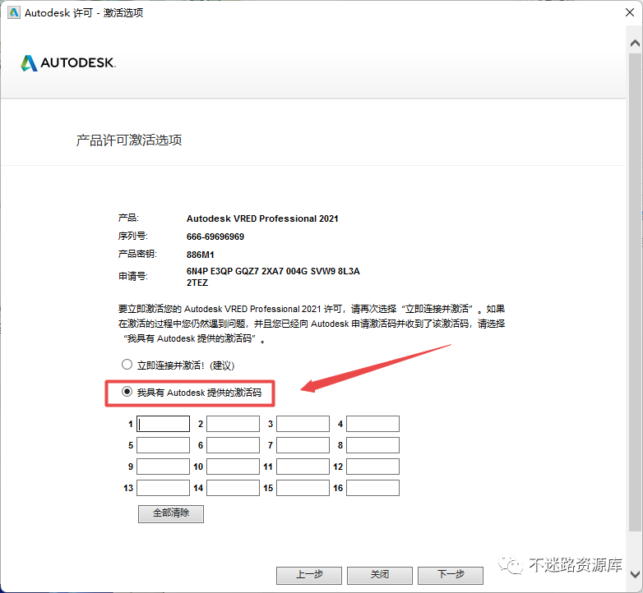This screenshot has height=593, width=643.
Task: Click activation code field 6
Action: [x=233, y=445]
